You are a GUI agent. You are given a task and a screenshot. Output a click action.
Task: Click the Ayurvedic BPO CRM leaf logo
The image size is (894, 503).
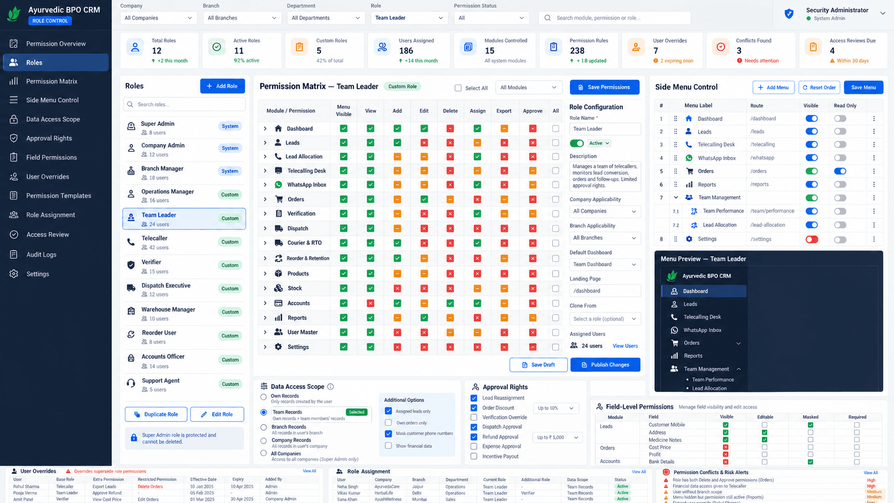tap(14, 14)
